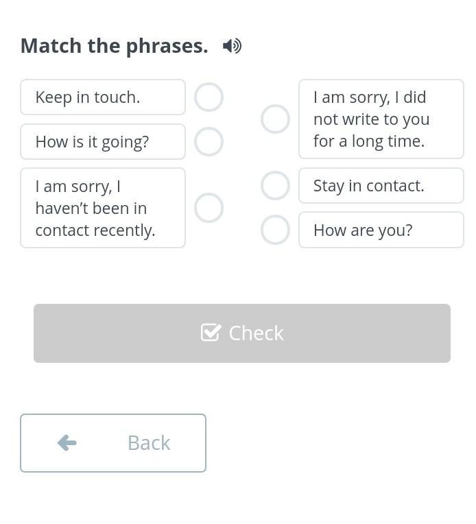476x524 pixels.
Task: Click the 'How are you?' phrase box
Action: click(x=381, y=230)
